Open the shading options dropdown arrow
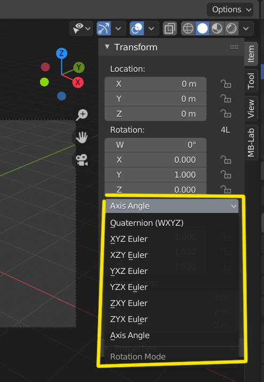The width and height of the screenshot is (264, 382). click(246, 28)
